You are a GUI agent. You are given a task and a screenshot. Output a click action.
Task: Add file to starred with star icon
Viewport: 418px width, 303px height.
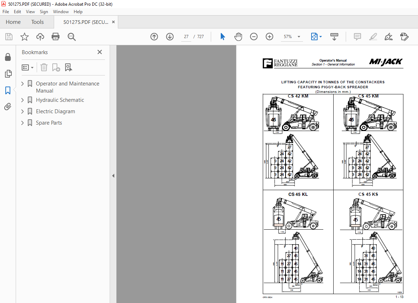click(25, 37)
